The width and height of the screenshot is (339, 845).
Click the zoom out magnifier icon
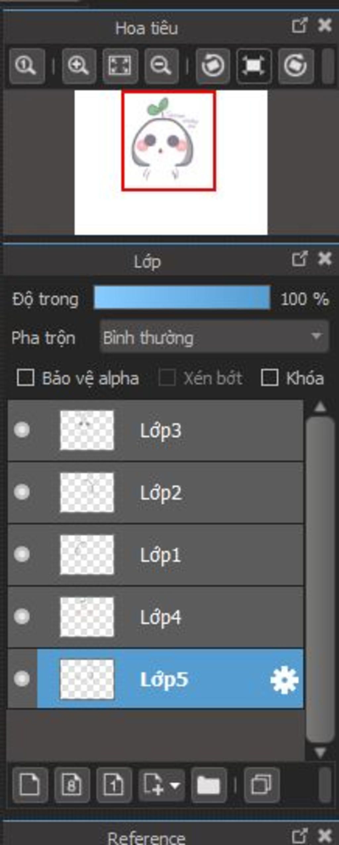click(161, 66)
